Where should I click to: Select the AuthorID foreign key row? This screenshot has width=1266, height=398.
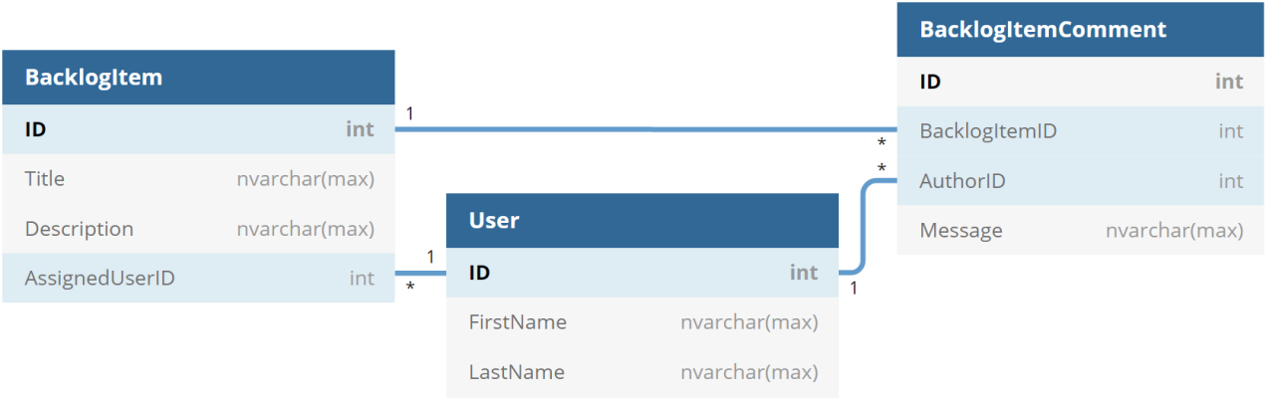pos(1081,181)
